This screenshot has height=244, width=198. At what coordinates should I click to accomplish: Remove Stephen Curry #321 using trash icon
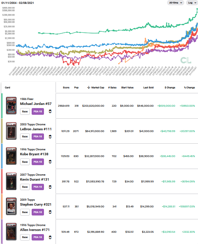[50, 212]
